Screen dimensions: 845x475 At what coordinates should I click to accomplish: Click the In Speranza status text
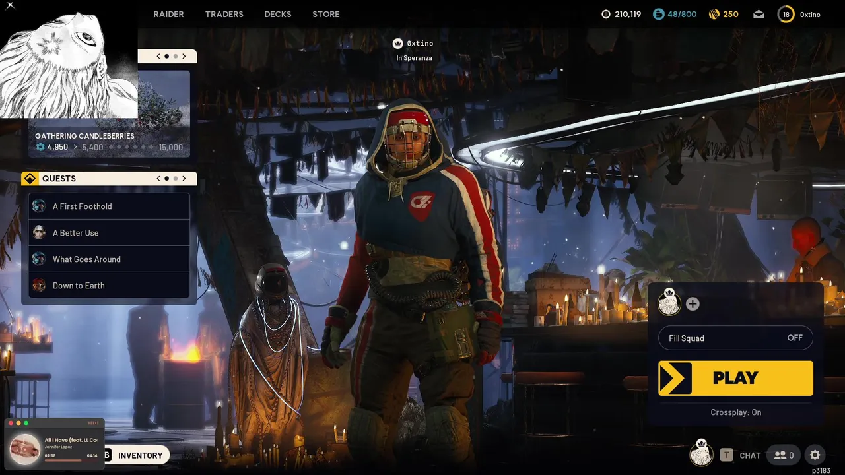[415, 58]
